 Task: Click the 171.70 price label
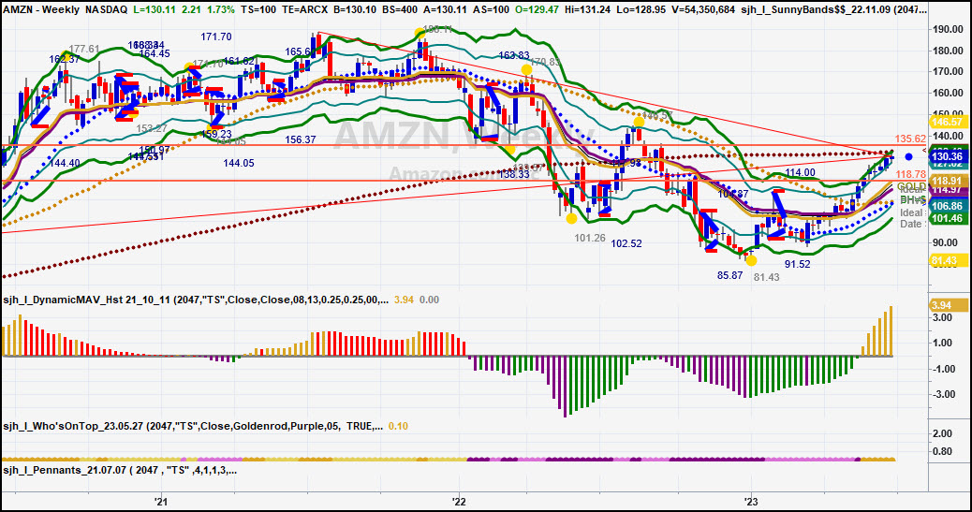216,37
